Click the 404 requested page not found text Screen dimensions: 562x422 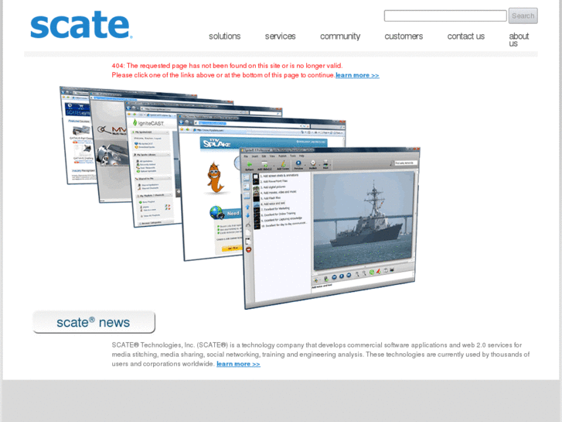[227, 66]
